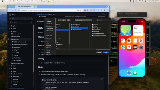This screenshot has width=160, height=90.
Task: Open the Health app on the iPhone simulator
Action: [x=129, y=47]
